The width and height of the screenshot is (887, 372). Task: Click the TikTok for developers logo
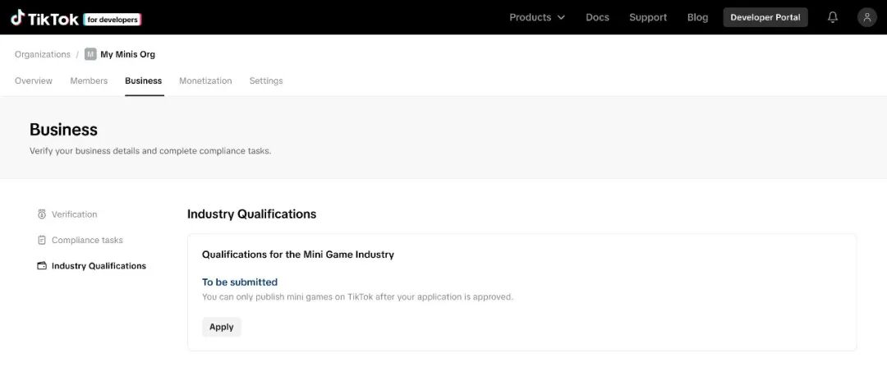pos(76,18)
